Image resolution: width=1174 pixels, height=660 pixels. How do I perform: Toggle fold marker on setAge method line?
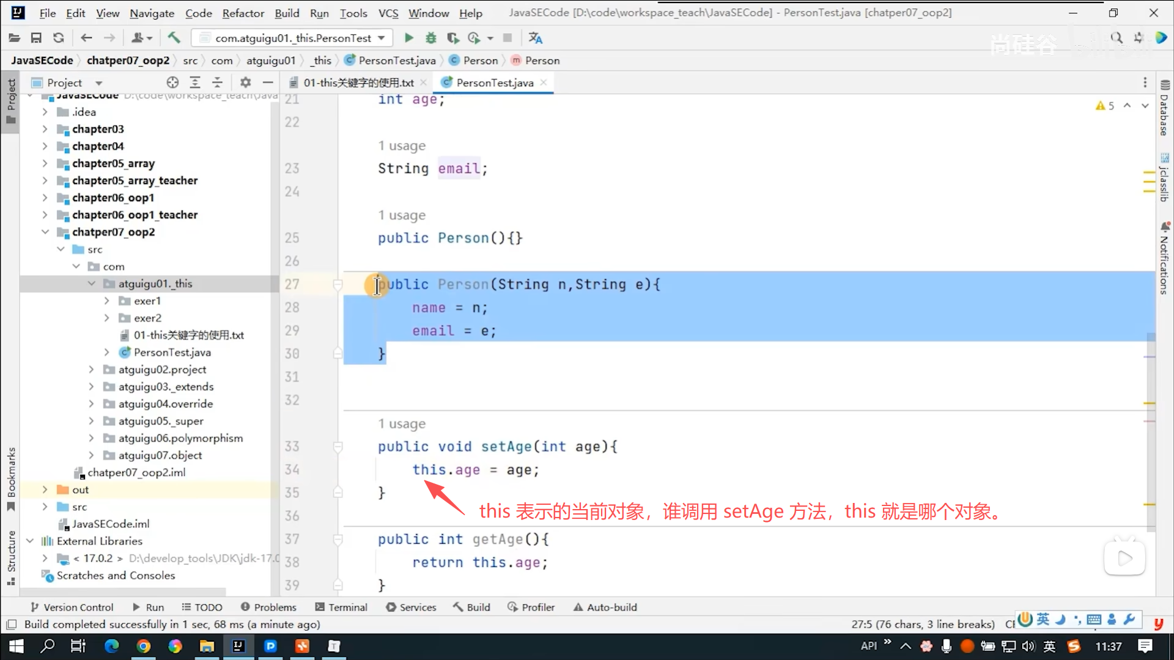tap(338, 447)
